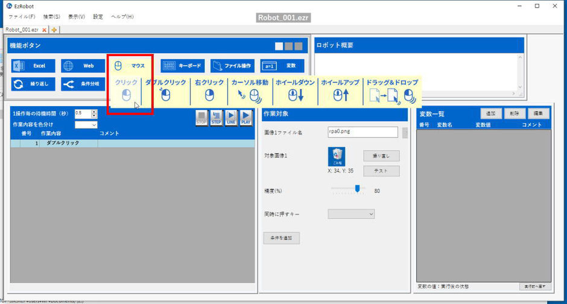Click the テスト button
This screenshot has width=567, height=304.
(381, 171)
